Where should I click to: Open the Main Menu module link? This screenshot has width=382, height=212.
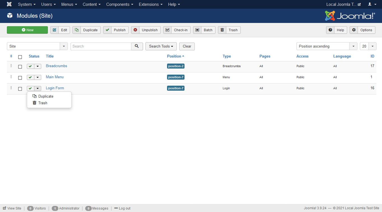pyautogui.click(x=55, y=77)
